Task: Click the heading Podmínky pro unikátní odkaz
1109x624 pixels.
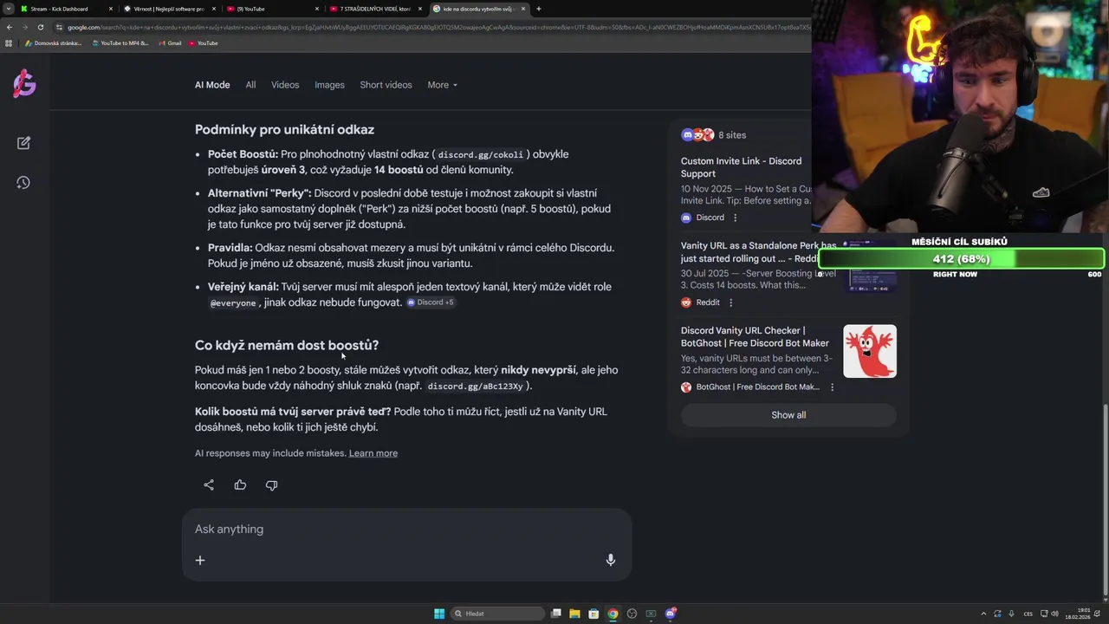Action: (x=284, y=129)
